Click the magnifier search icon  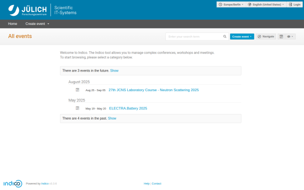[x=224, y=36]
